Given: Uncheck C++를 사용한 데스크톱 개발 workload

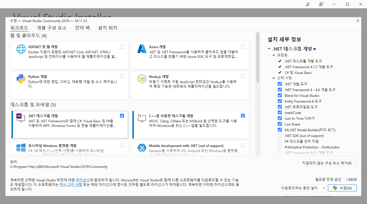Looking at the screenshot, I should click(243, 115).
